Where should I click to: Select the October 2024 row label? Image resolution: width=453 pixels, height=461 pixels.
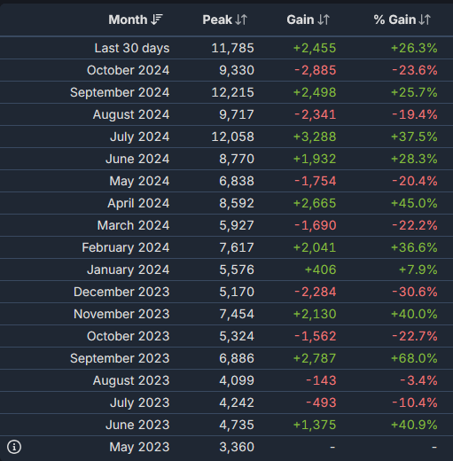(129, 70)
